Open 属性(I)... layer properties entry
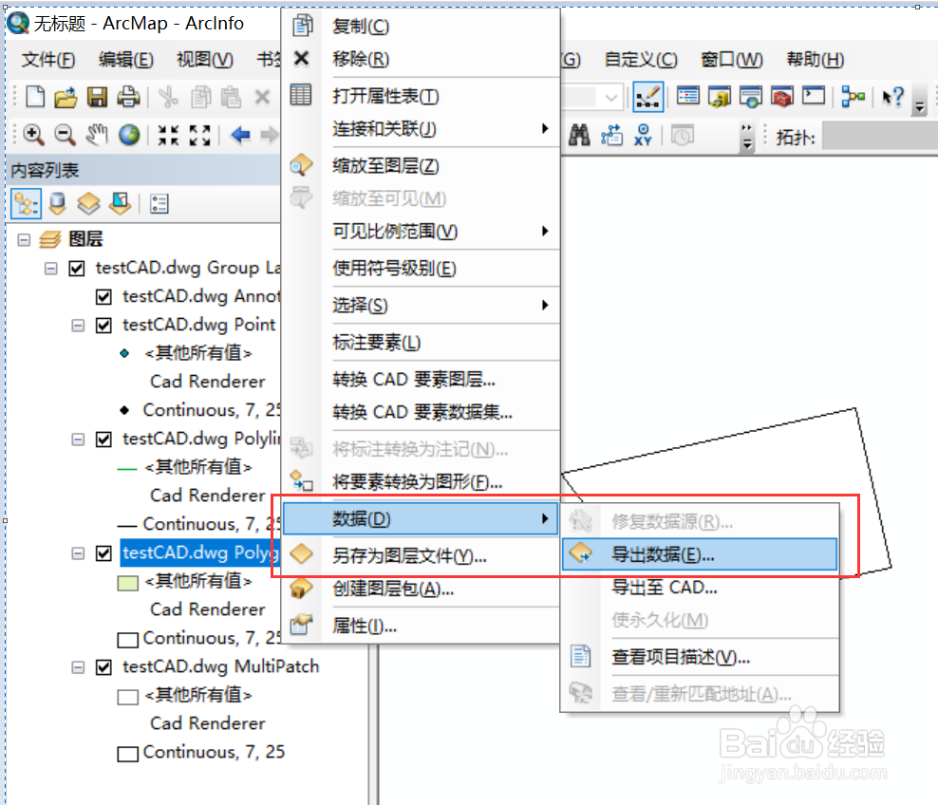Image resolution: width=938 pixels, height=805 pixels. [421, 627]
